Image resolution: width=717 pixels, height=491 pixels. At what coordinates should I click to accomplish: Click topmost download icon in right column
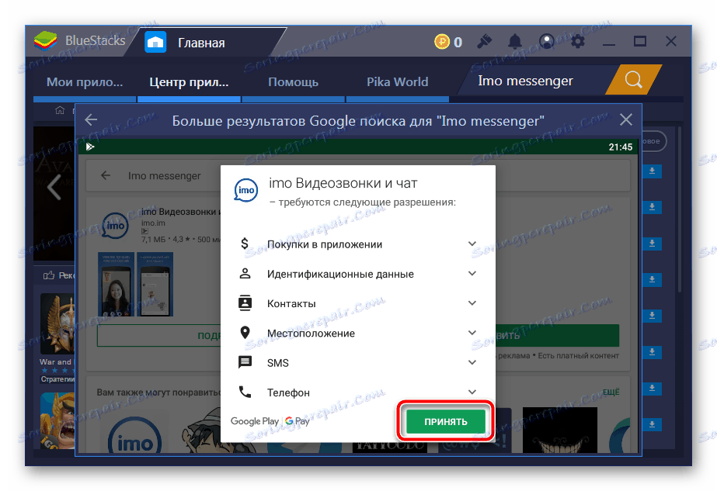click(652, 171)
